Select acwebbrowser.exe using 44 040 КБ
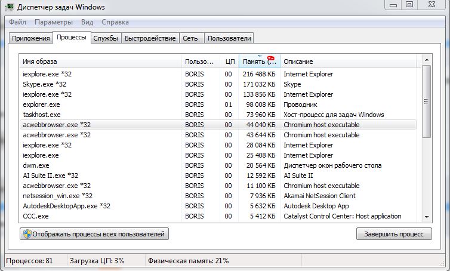This screenshot has height=271, width=450. click(218, 125)
